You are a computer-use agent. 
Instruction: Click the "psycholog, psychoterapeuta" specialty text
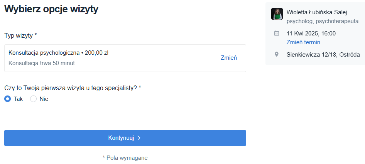click(323, 21)
